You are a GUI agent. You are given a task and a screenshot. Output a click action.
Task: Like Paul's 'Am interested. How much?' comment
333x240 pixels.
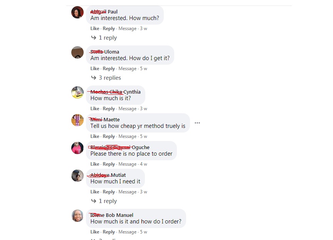click(95, 29)
